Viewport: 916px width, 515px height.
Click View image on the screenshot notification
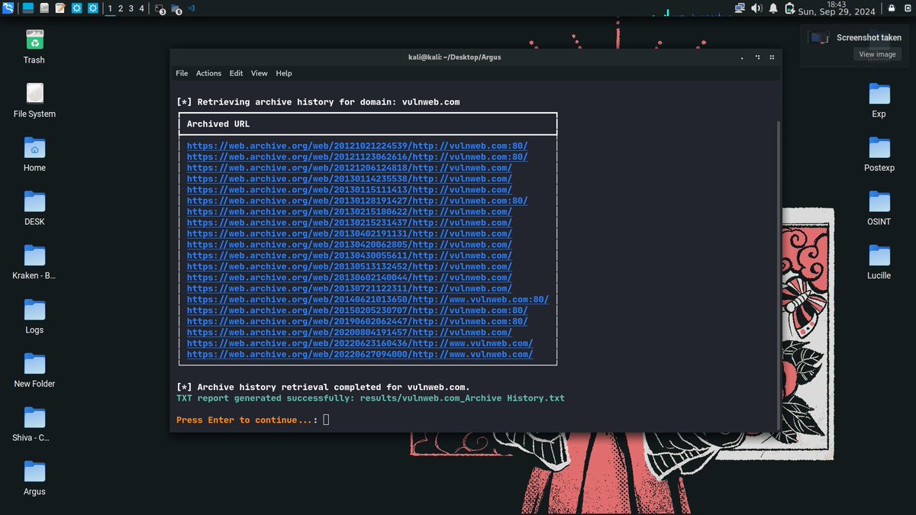pos(877,53)
